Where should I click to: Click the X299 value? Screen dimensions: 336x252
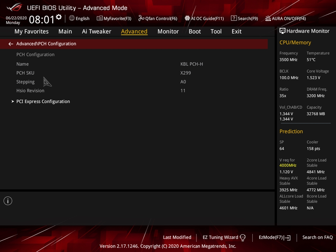pos(185,73)
